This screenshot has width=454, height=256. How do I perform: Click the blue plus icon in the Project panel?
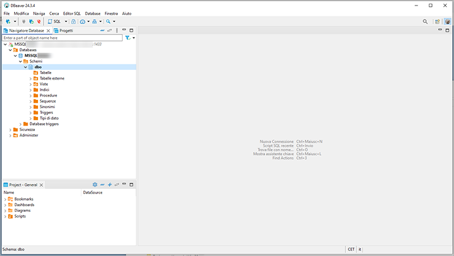110,184
